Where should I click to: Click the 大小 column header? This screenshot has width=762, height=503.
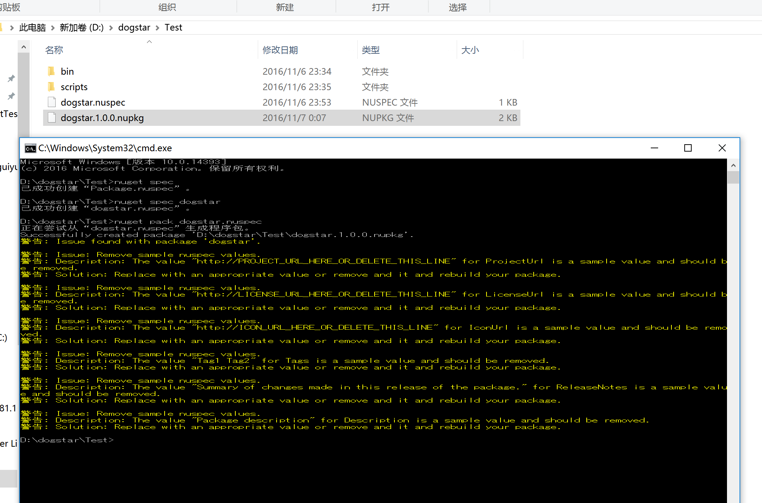[470, 50]
